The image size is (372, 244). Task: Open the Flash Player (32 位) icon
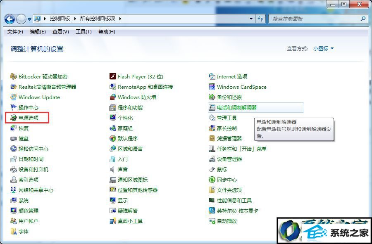[113, 76]
